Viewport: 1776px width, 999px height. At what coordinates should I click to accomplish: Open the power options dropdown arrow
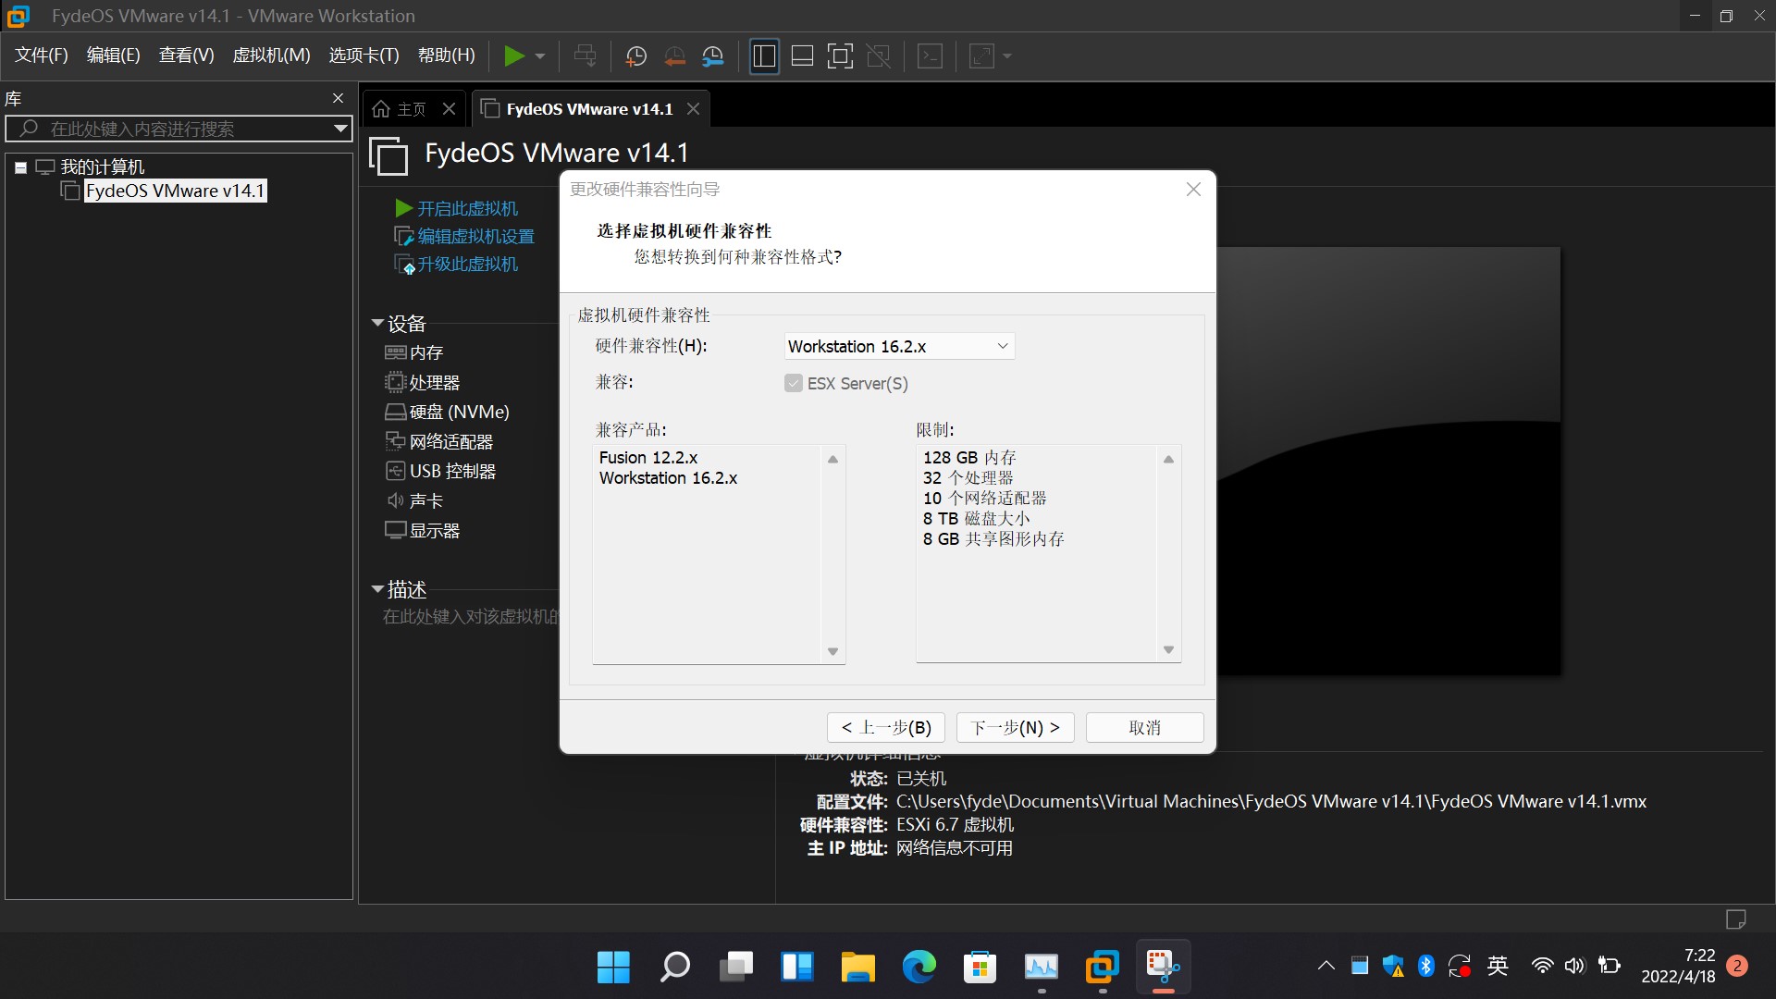[x=540, y=56]
